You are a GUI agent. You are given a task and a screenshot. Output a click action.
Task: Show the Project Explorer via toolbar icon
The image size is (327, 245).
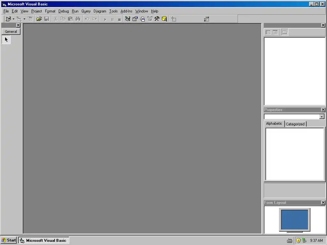(x=128, y=19)
